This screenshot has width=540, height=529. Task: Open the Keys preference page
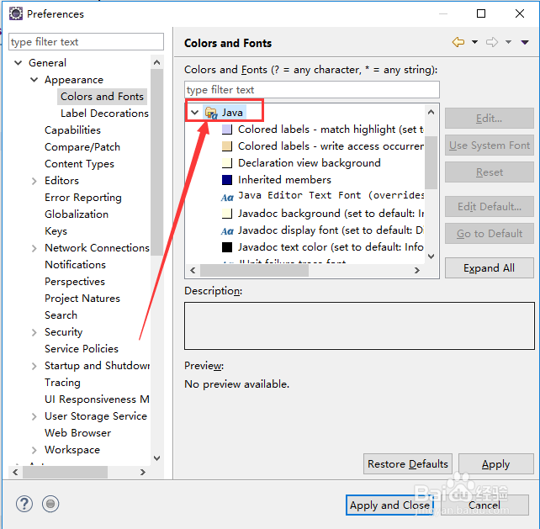[x=56, y=231]
